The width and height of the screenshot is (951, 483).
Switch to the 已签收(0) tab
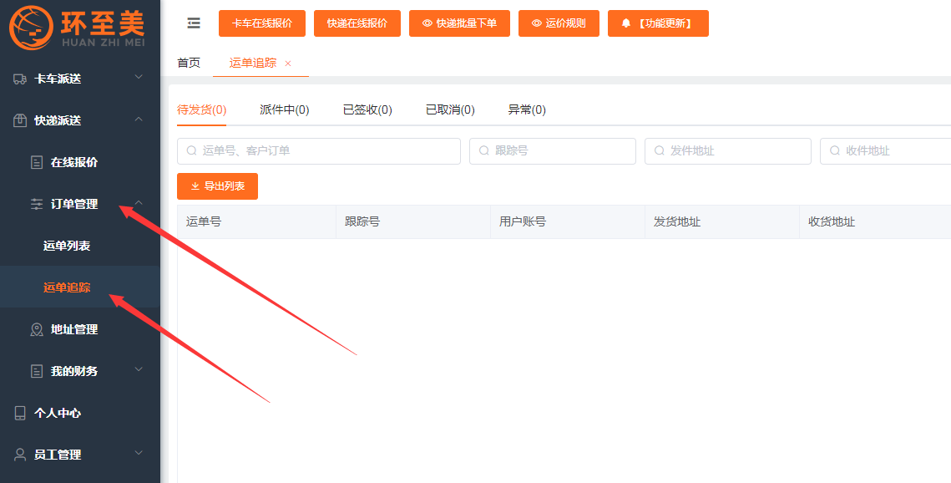(x=367, y=109)
